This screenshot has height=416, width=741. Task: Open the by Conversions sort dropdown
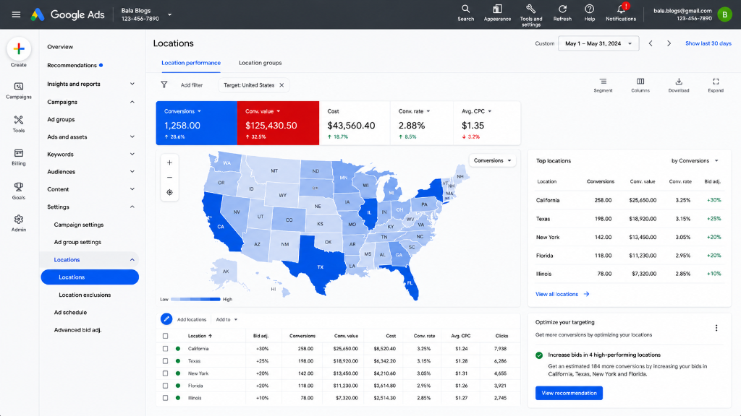point(695,161)
